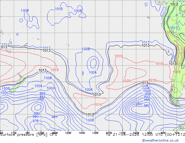Image resolution: width=185 pixels, height=143 pixels.
Task: Click the 160W longitude axis label
Action: [x=55, y=133]
